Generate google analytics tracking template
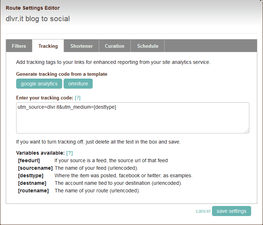 [x=39, y=84]
